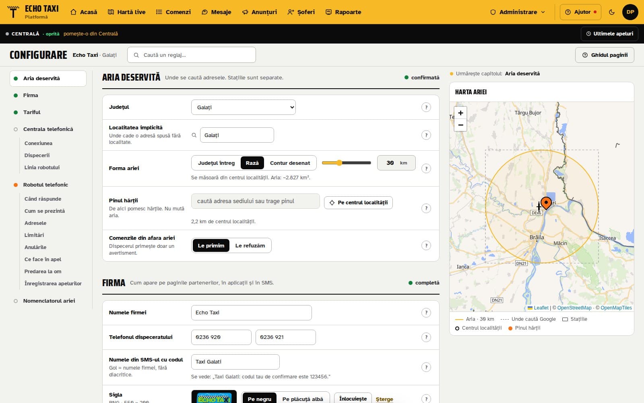Open Robotul telefonic section in sidebar

pyautogui.click(x=45, y=185)
